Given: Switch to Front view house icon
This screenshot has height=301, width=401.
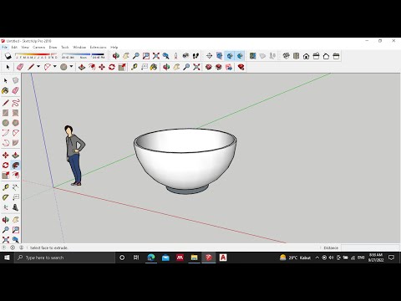Looking at the screenshot, I should (306, 56).
